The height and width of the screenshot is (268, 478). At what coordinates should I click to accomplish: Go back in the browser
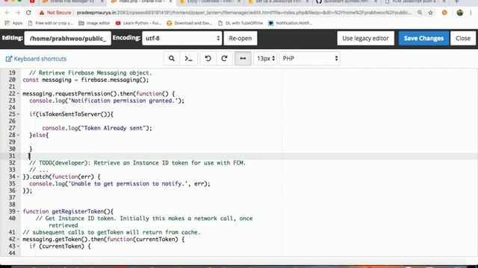point(7,13)
